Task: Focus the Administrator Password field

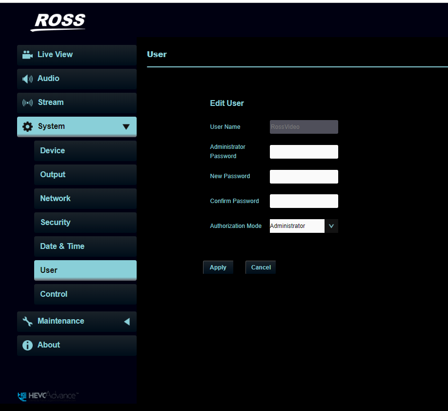Action: click(x=304, y=152)
